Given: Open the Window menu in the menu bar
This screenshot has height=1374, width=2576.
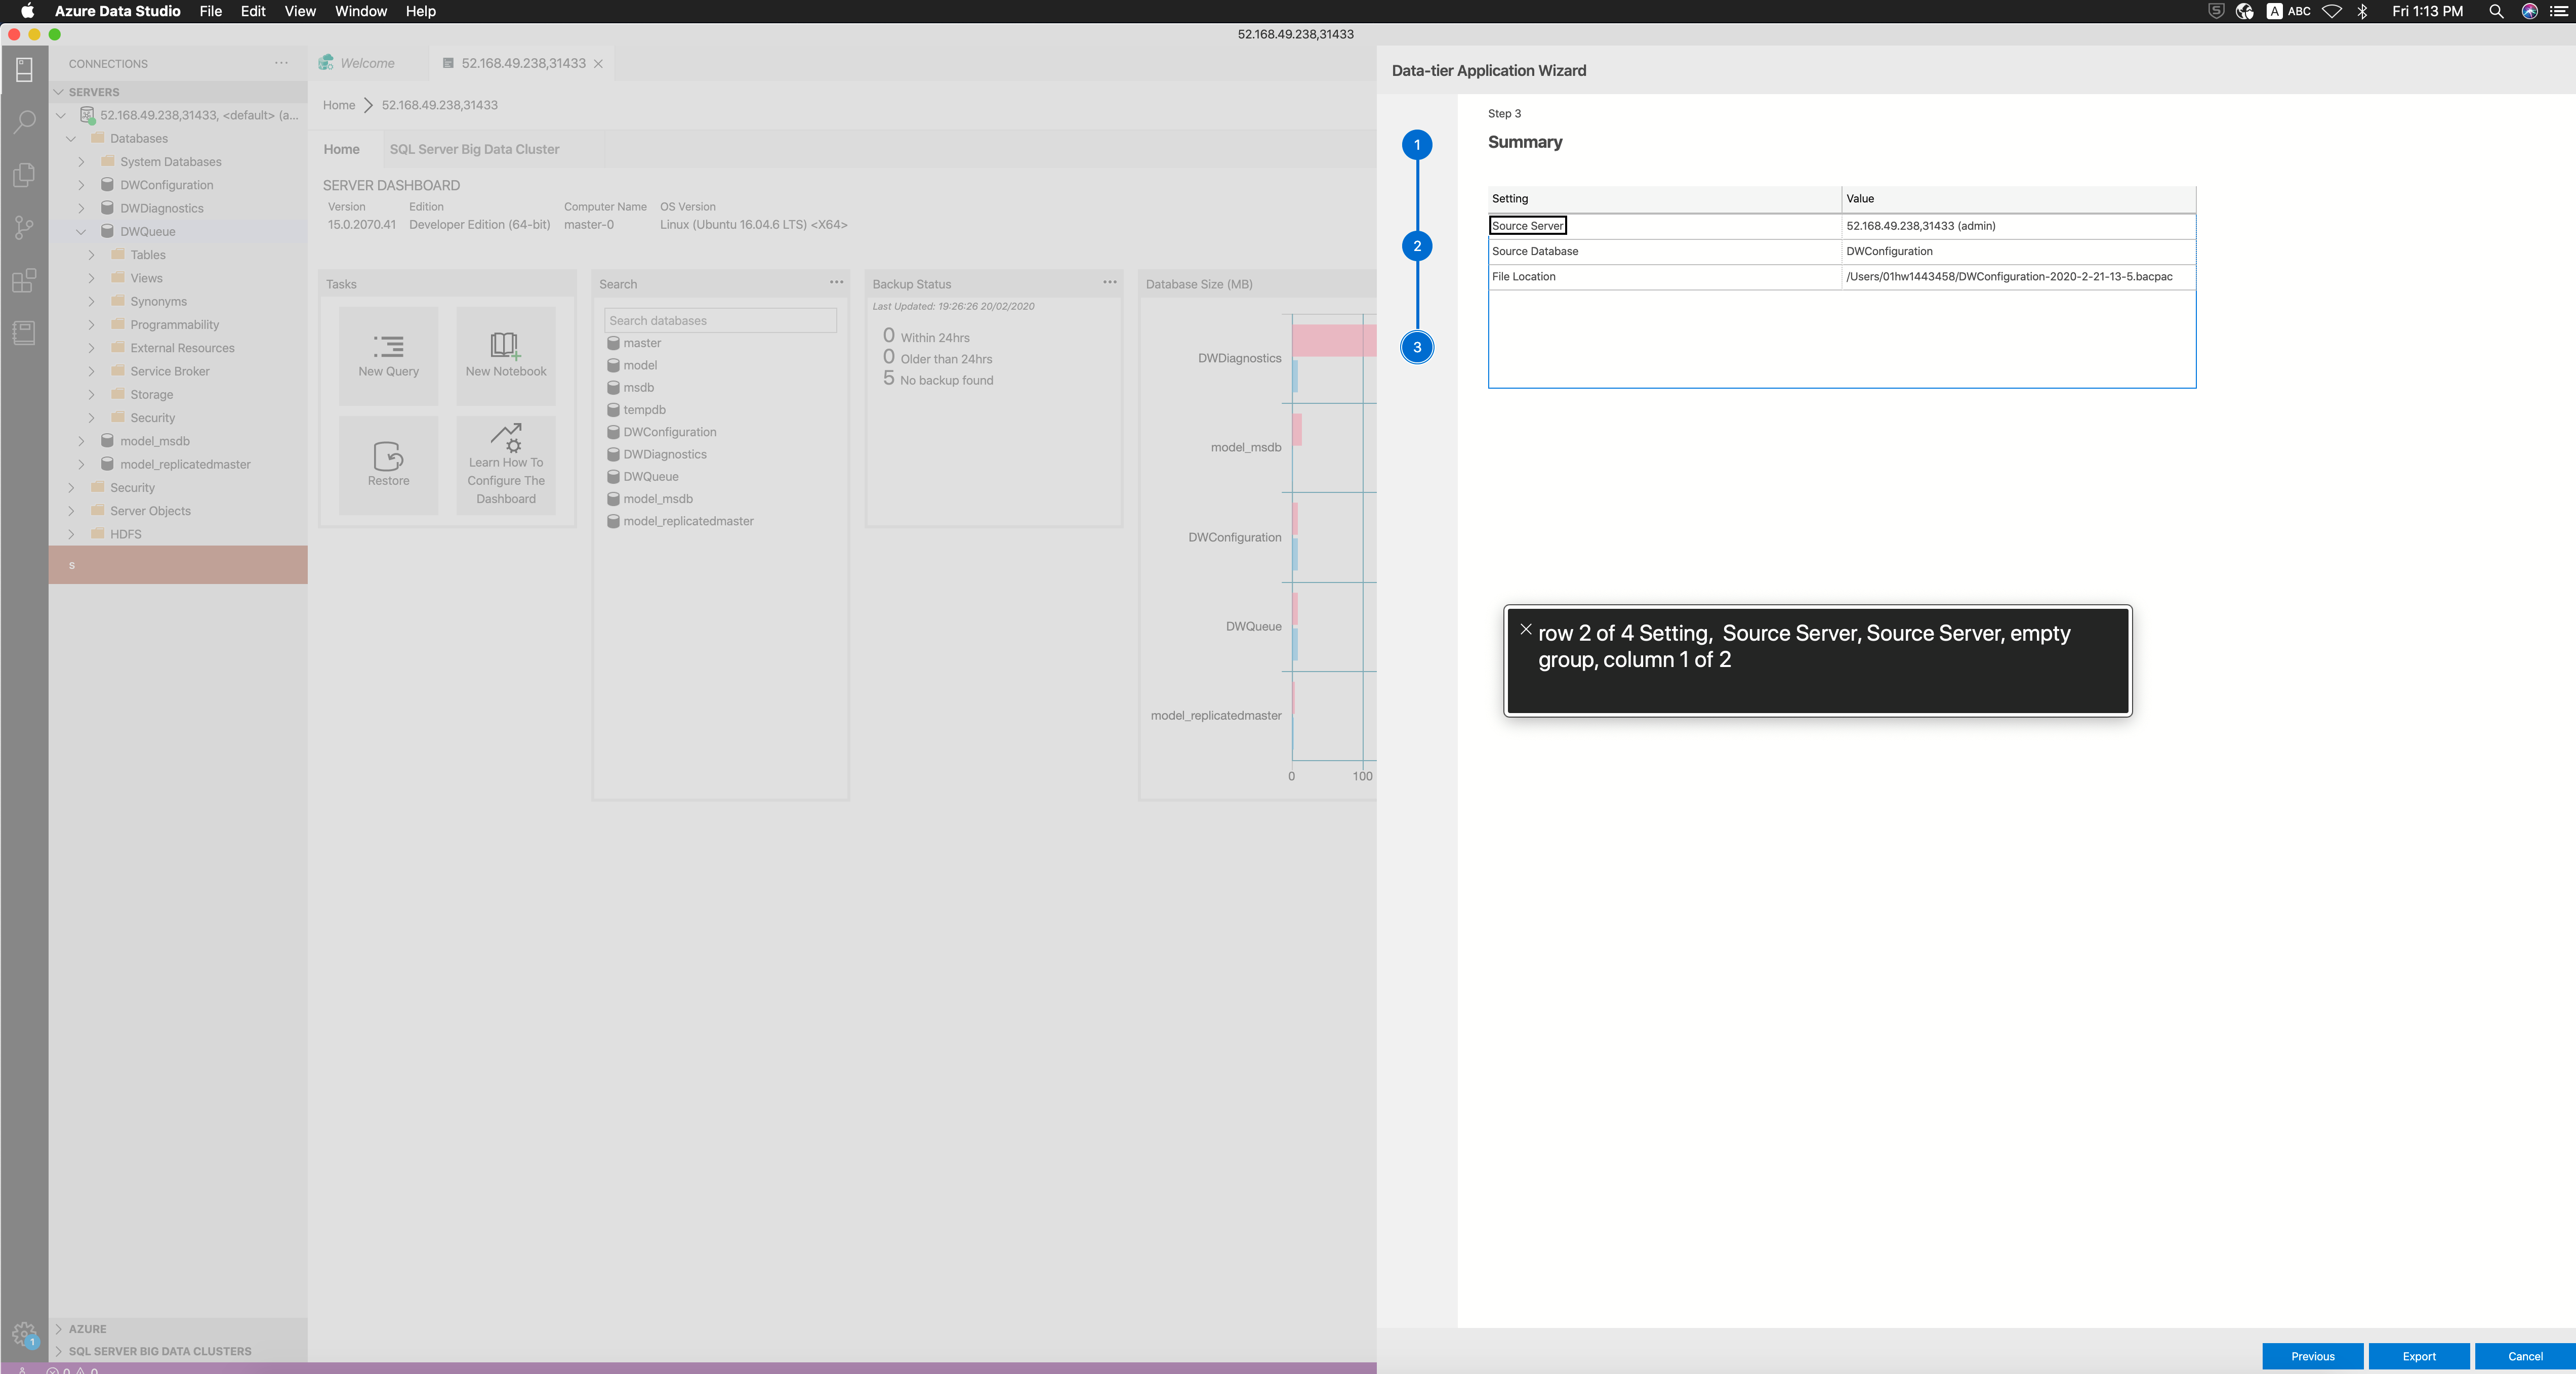Looking at the screenshot, I should [360, 11].
